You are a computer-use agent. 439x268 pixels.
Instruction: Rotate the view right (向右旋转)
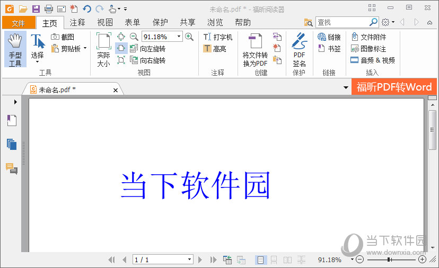[x=148, y=60]
